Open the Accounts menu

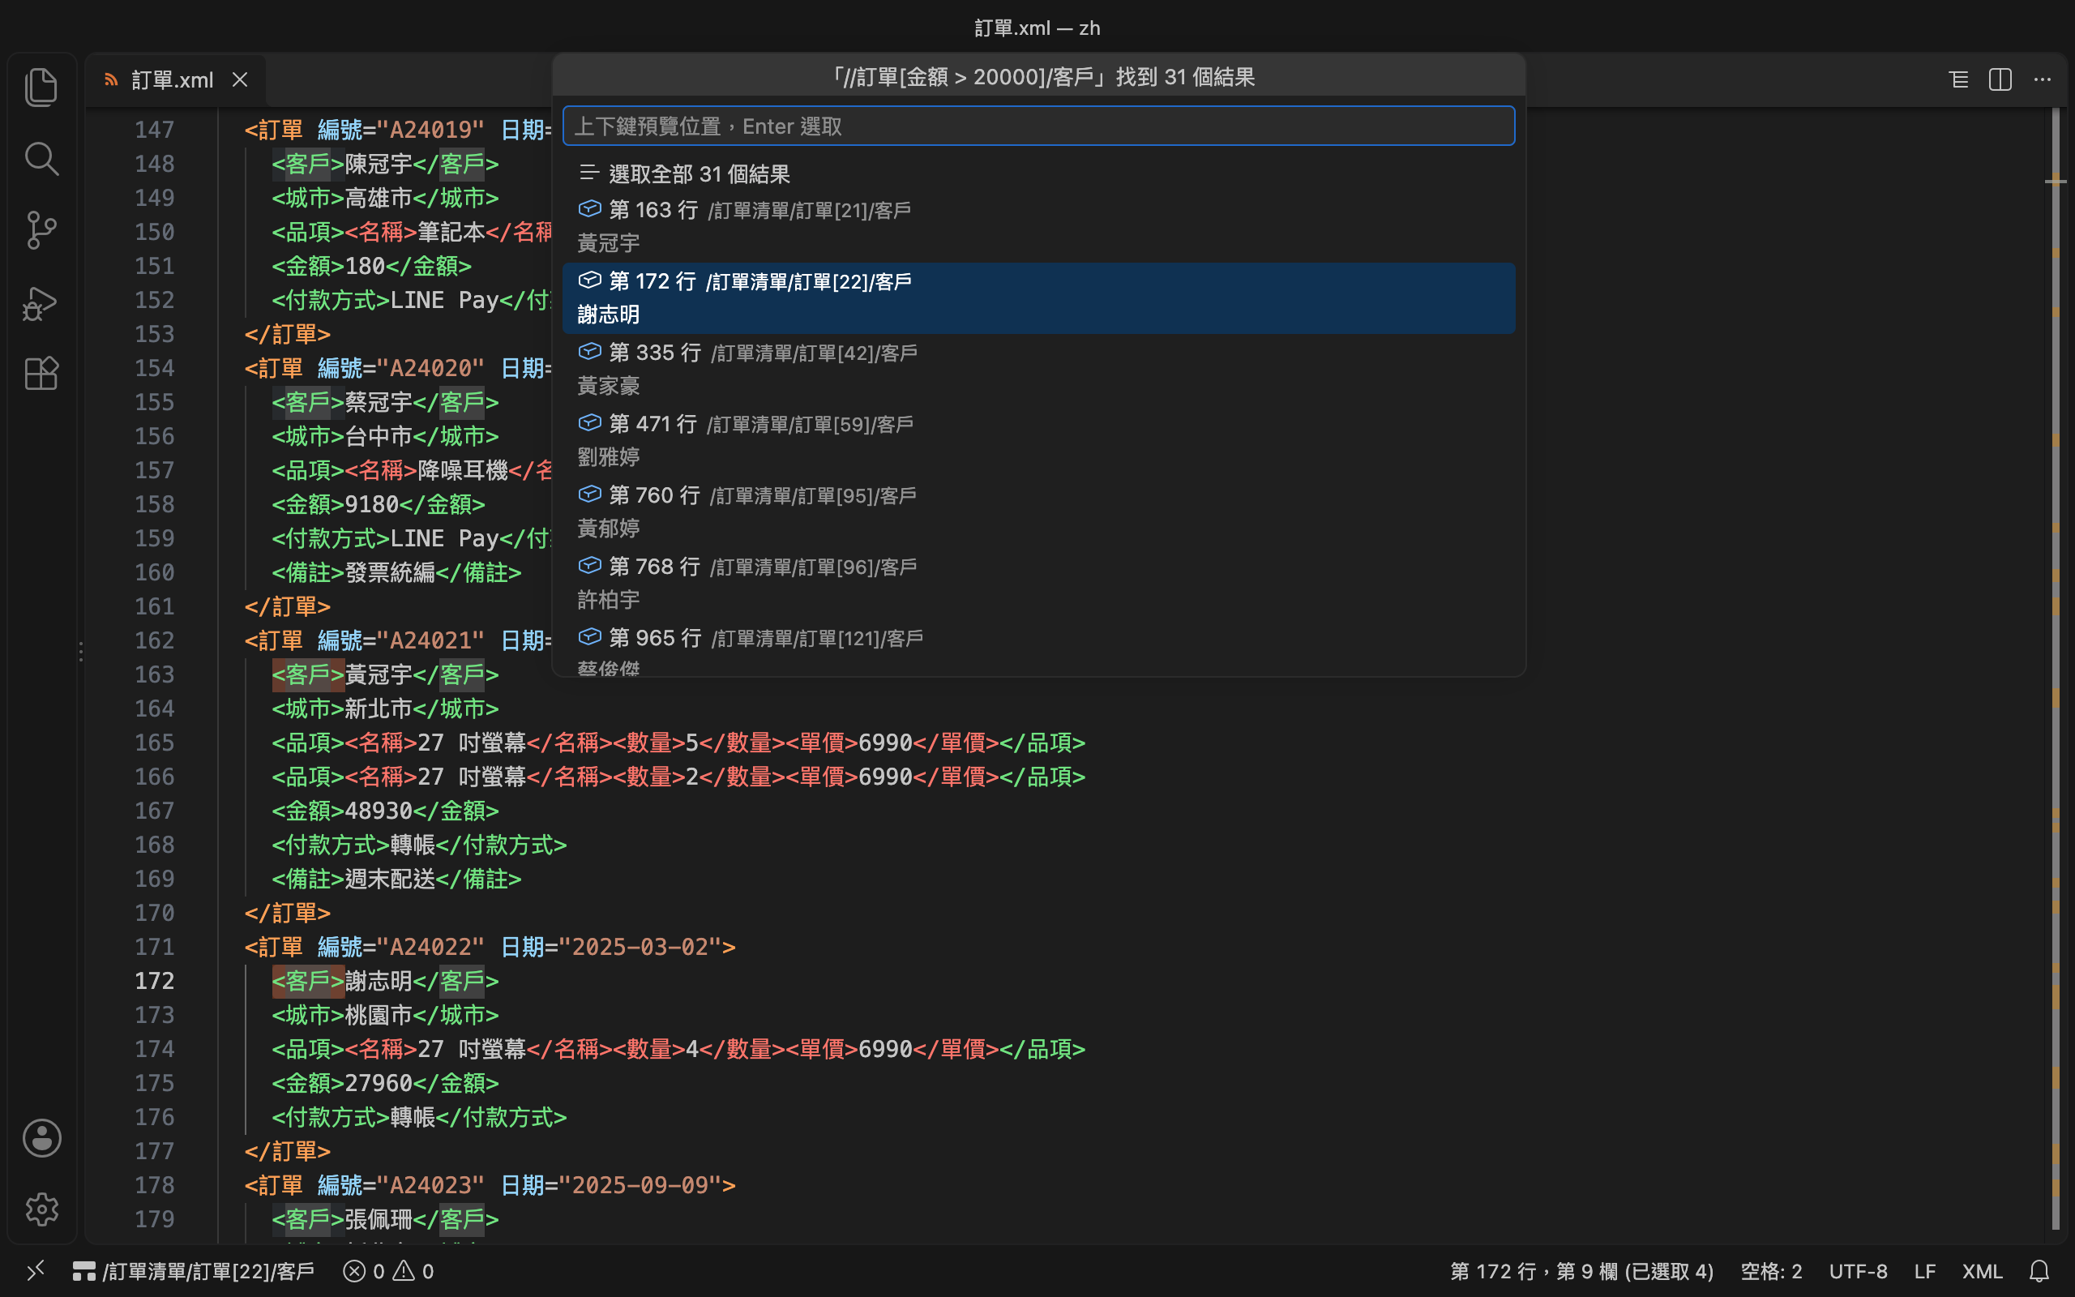(41, 1138)
